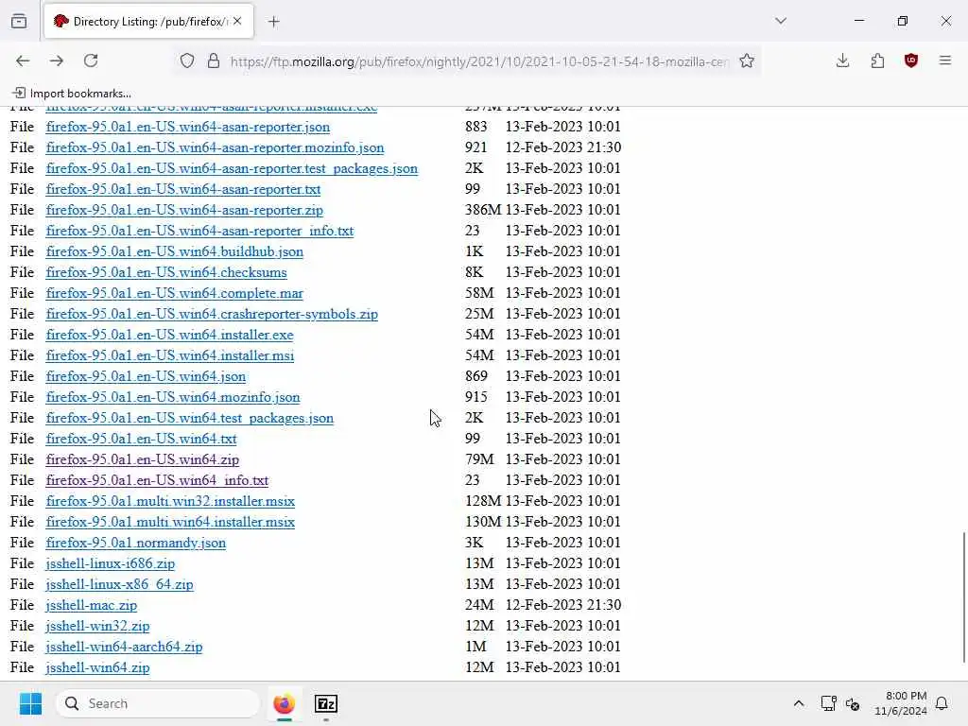
Task: Download win64-asan-reporter.zip
Action: tap(184, 210)
